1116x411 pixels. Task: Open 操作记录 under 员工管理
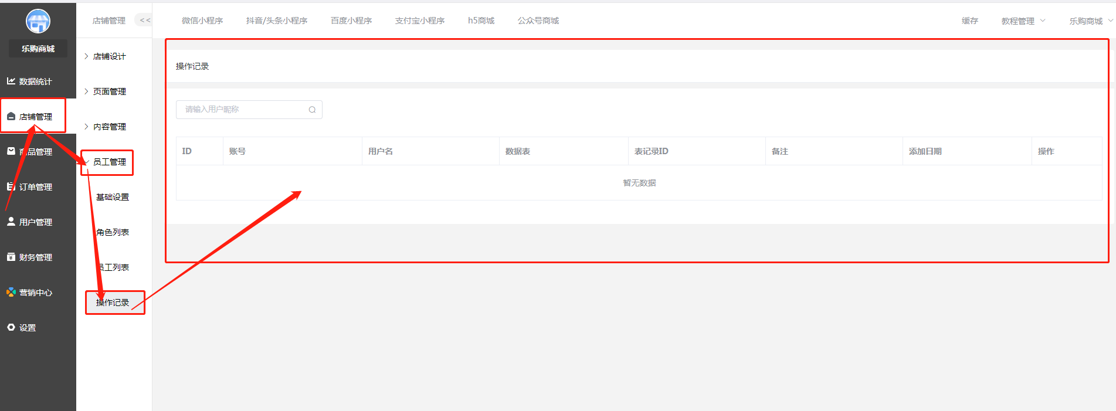click(113, 303)
